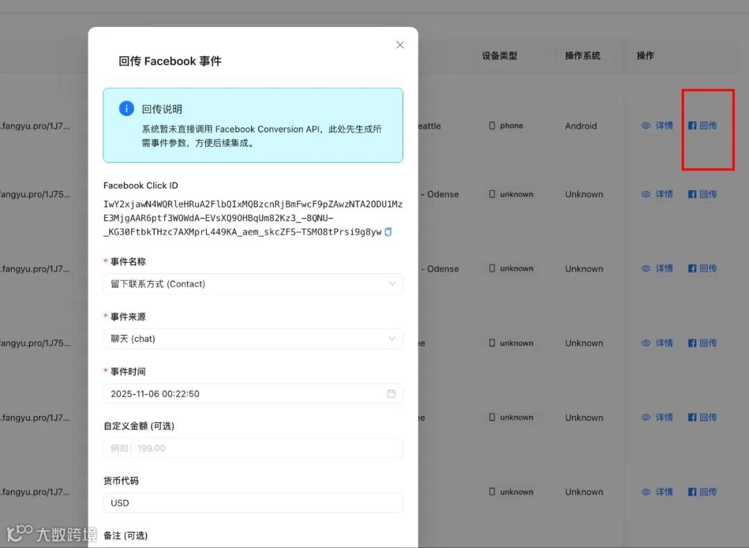This screenshot has height=548, width=749.
Task: Open the calendar icon in 事件时间 field
Action: point(391,394)
